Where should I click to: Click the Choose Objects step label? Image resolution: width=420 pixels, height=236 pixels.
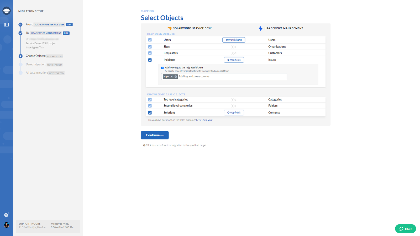(x=36, y=56)
